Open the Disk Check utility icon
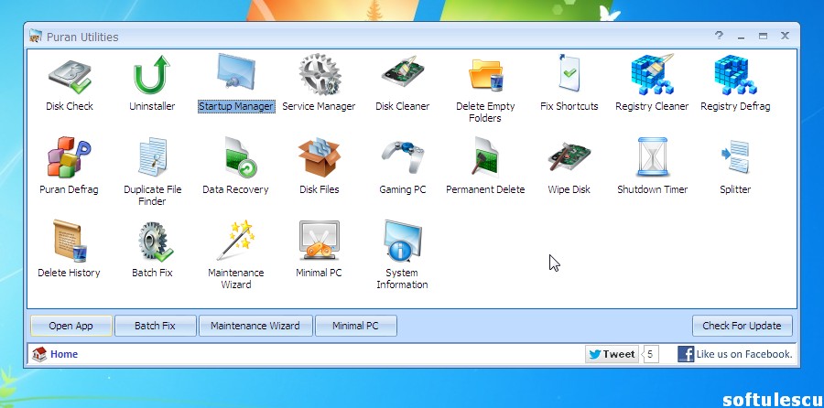824x408 pixels. pos(70,77)
